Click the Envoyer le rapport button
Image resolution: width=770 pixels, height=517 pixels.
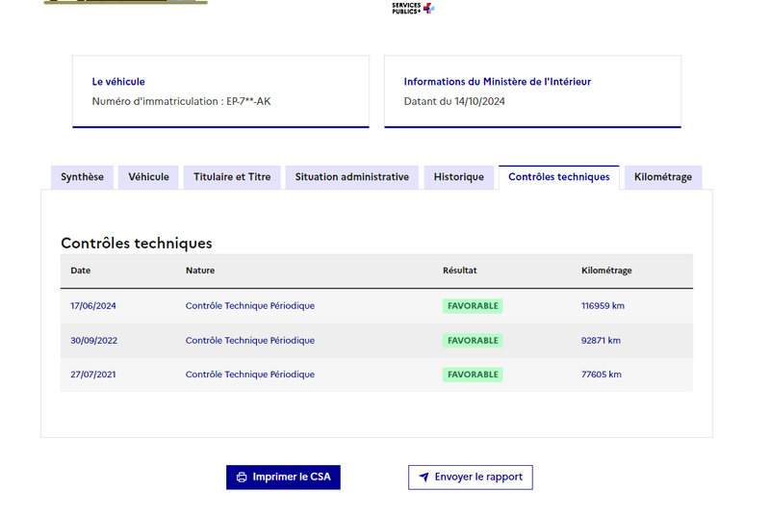[471, 478]
